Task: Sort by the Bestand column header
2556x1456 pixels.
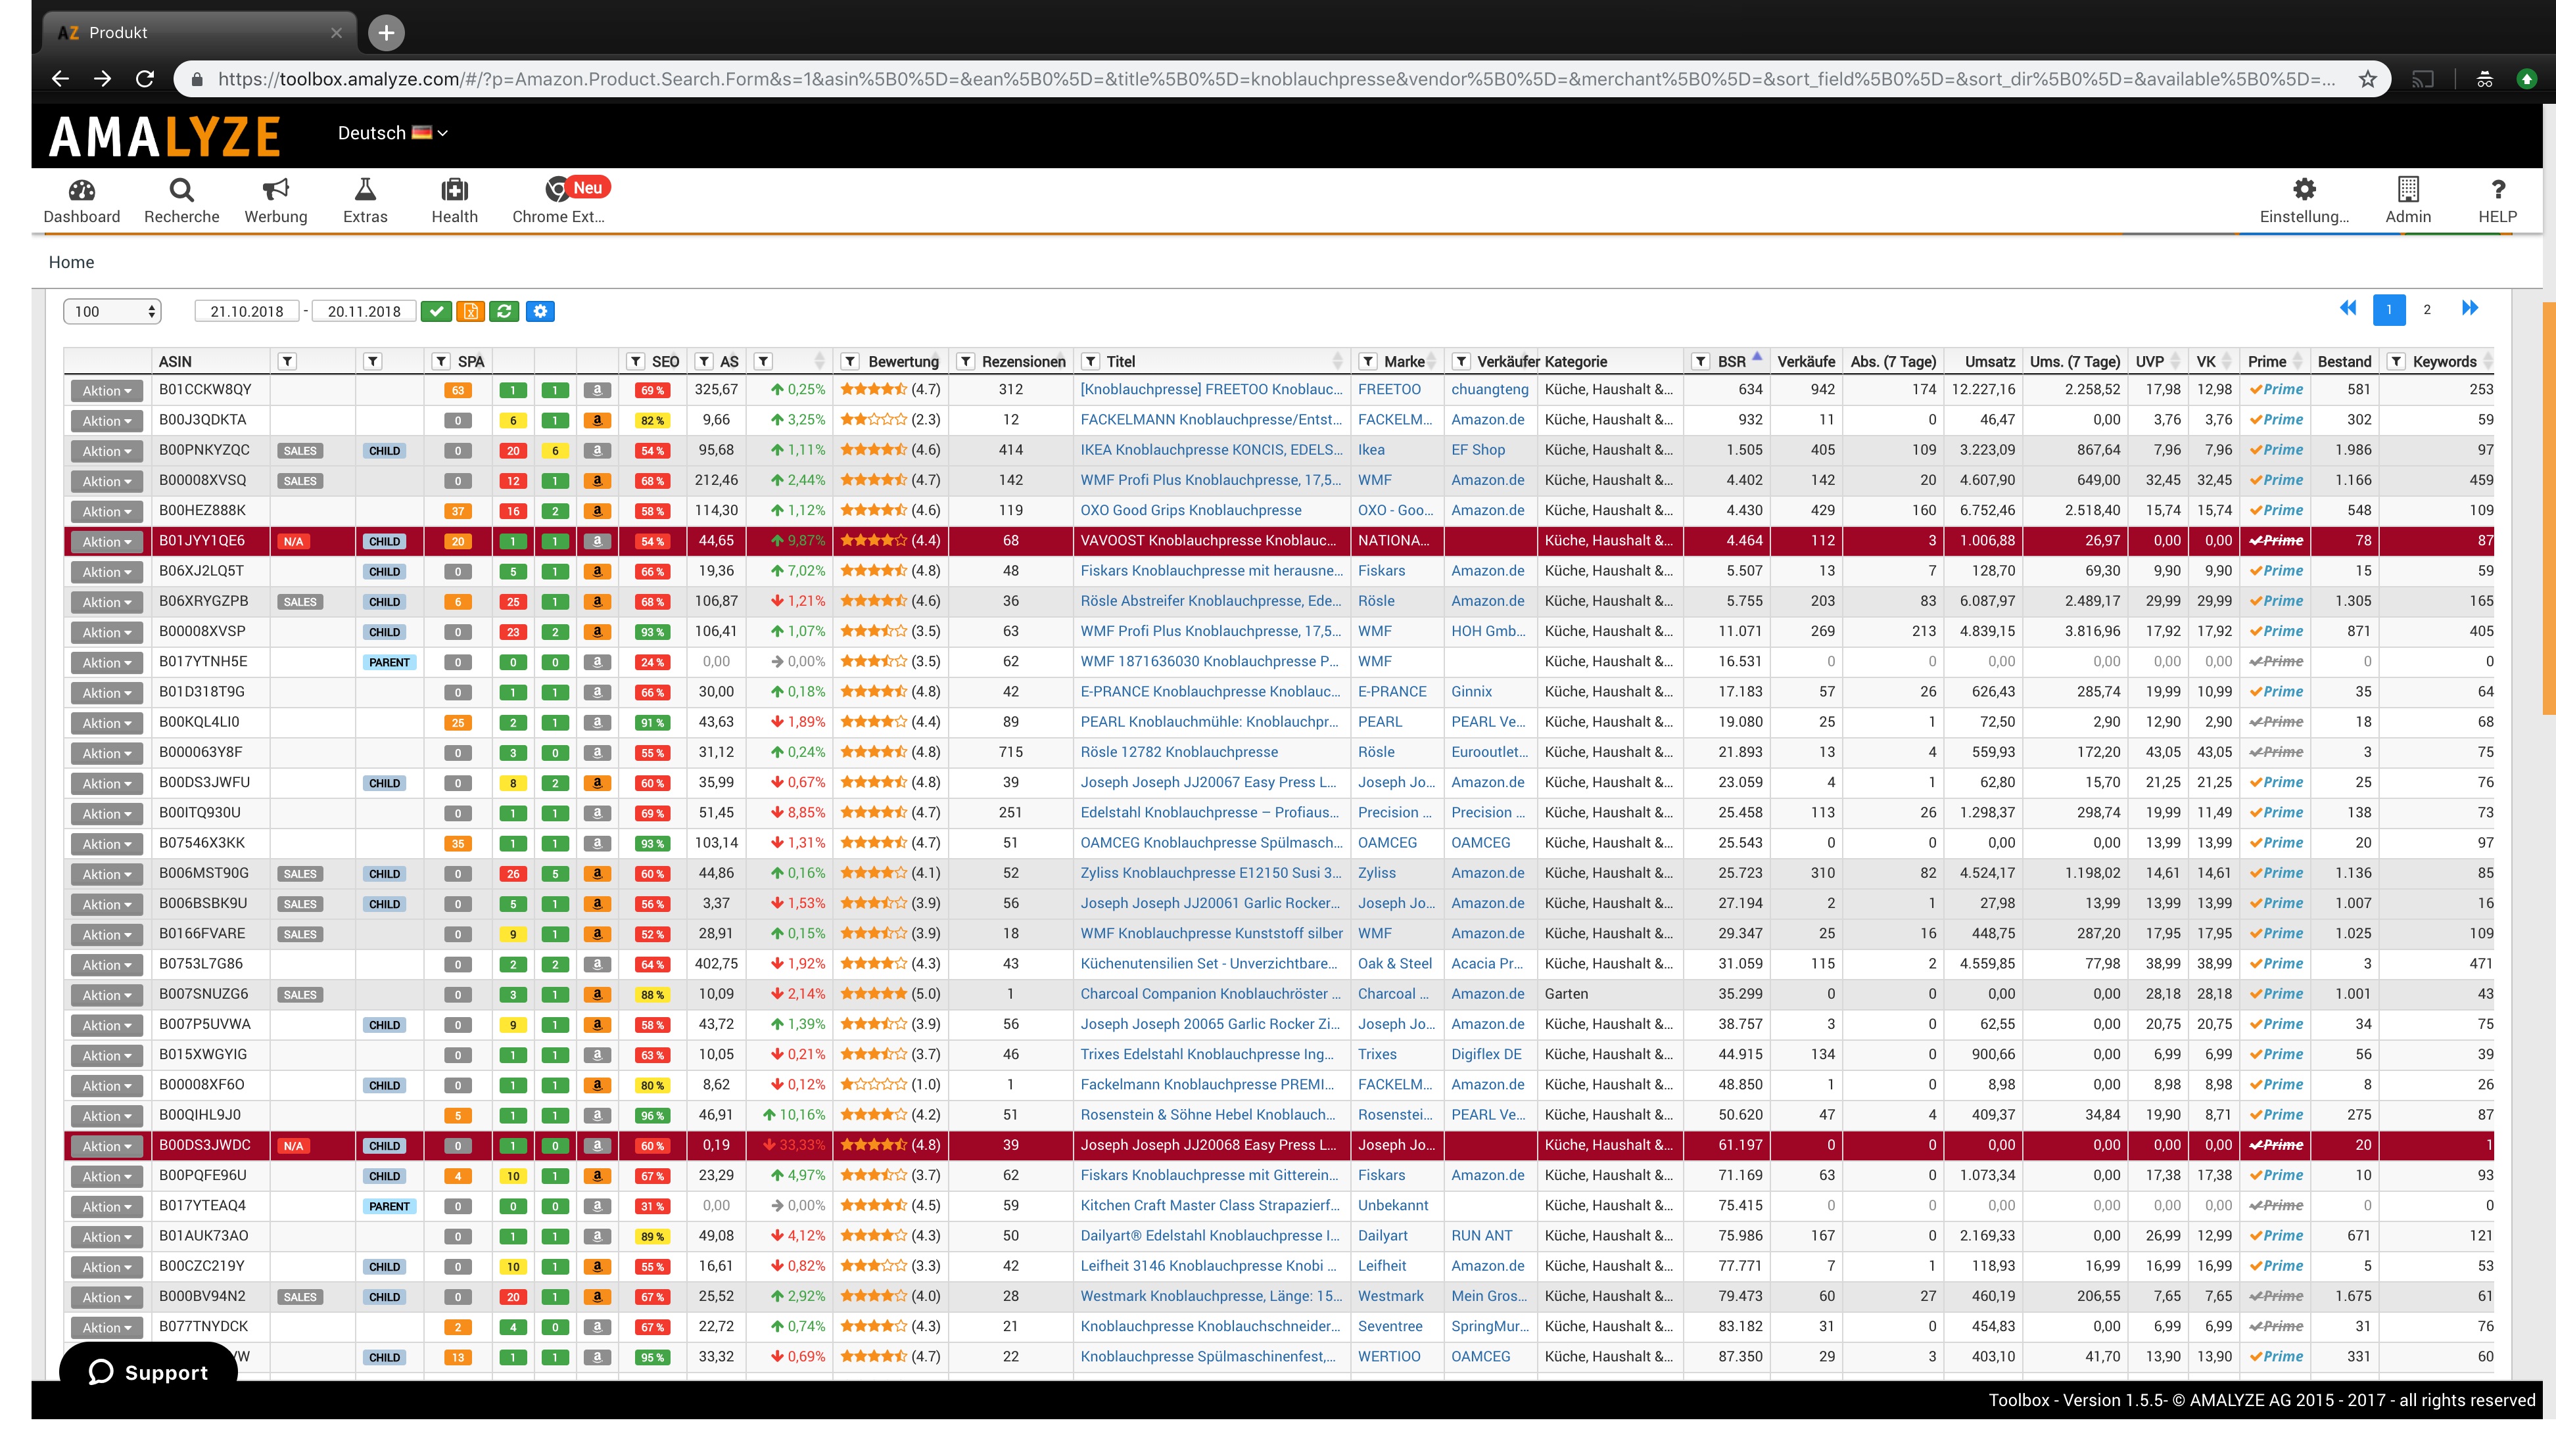Action: (2344, 361)
